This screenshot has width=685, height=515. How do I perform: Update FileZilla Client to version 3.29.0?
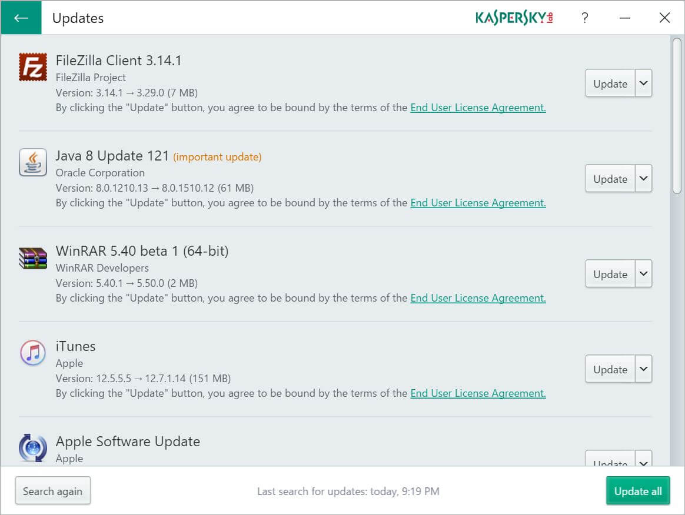(610, 83)
